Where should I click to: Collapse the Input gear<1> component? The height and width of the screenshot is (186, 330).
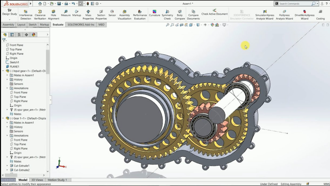point(3,71)
